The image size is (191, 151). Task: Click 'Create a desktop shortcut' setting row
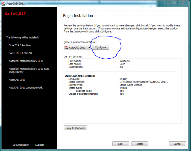click(96, 94)
